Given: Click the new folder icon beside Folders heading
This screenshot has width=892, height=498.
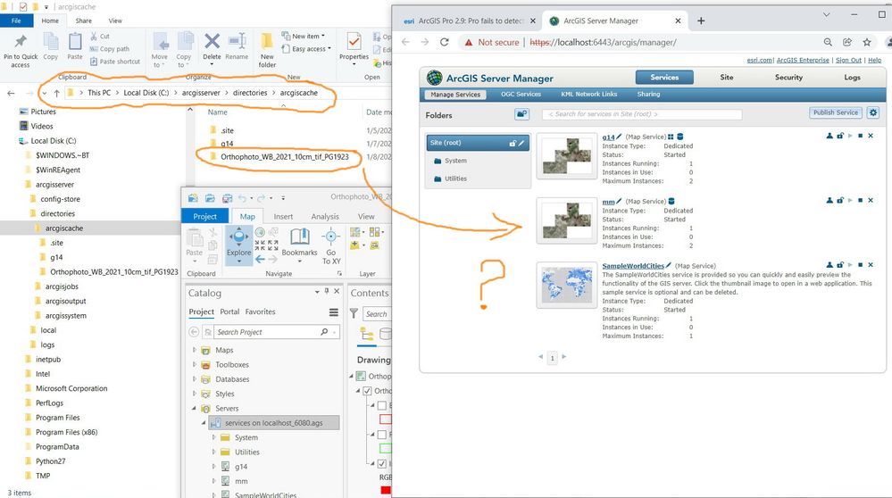Looking at the screenshot, I should tap(521, 114).
